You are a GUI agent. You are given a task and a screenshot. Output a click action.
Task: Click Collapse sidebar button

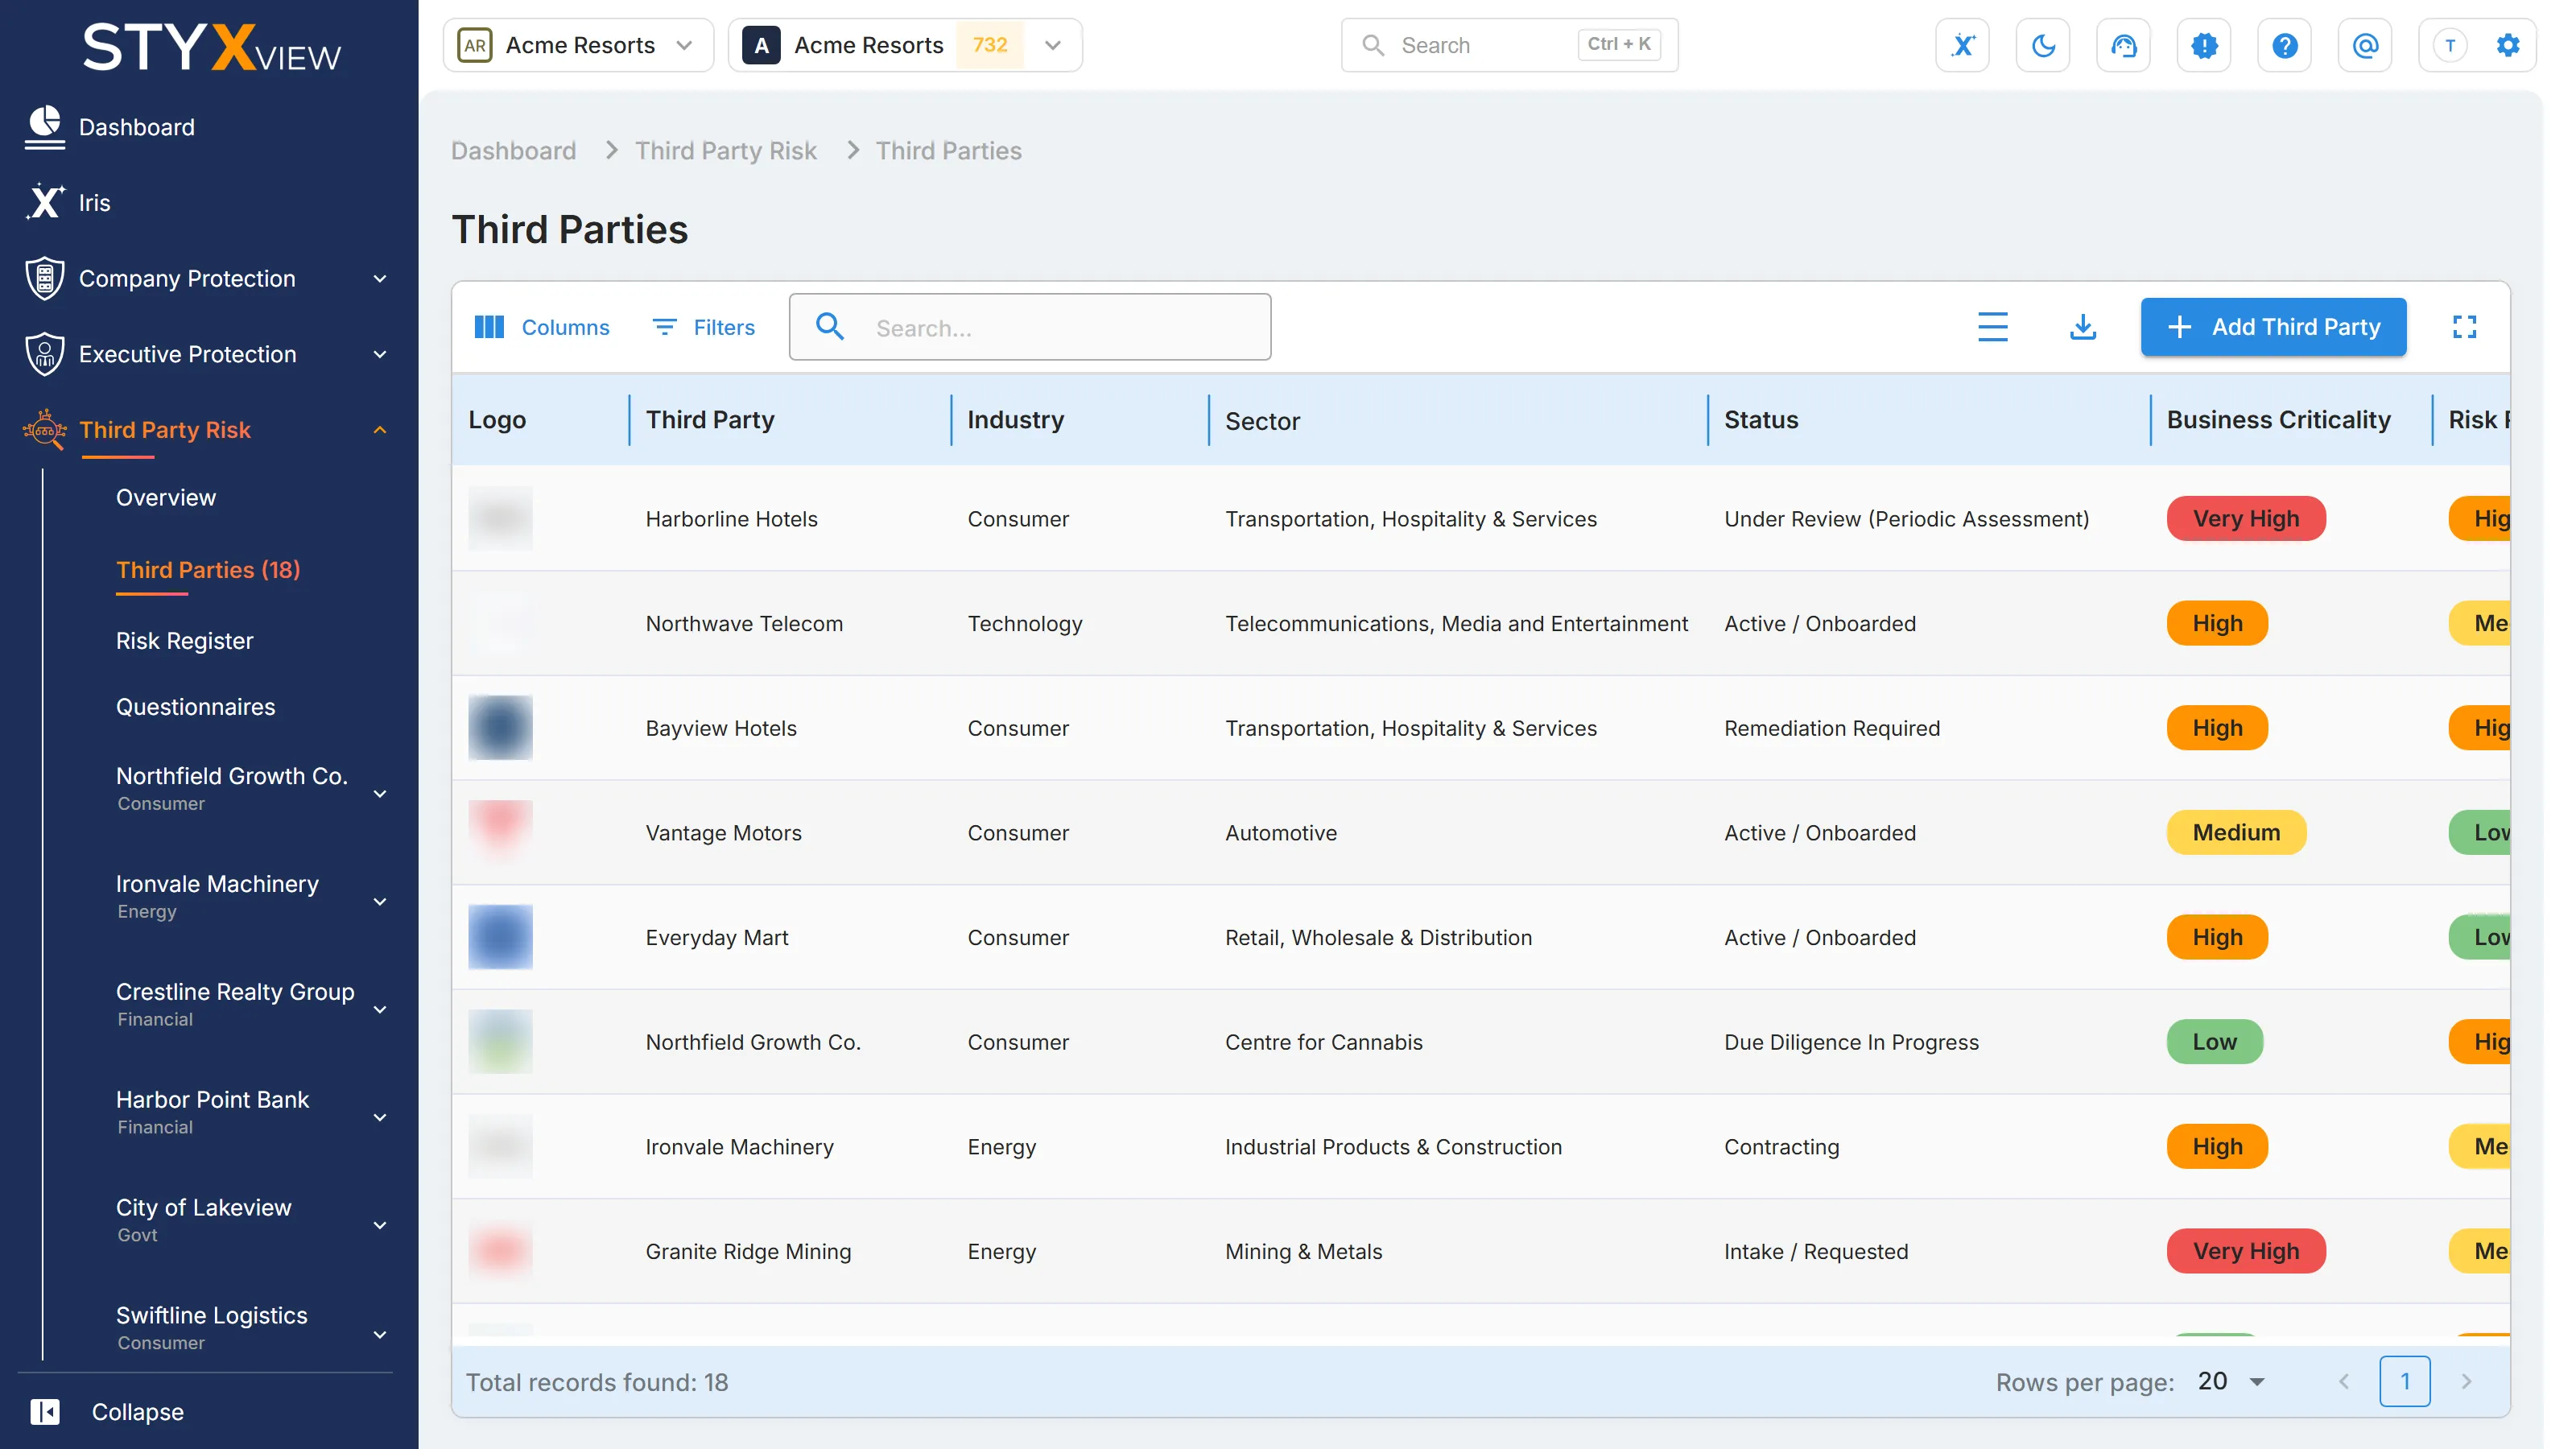tap(107, 1411)
